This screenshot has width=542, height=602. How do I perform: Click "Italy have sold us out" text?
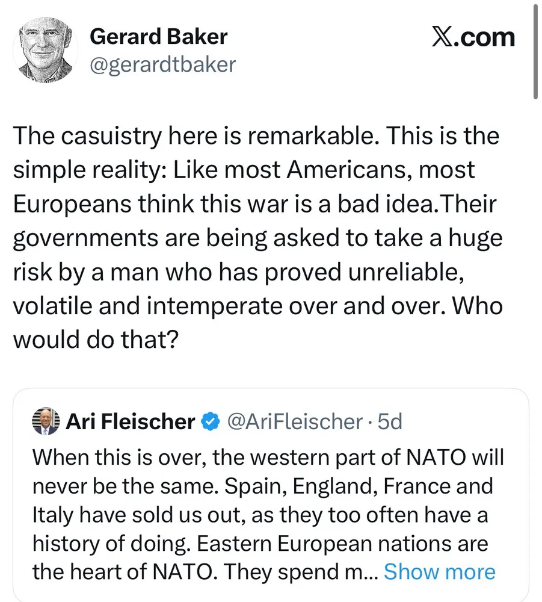[x=132, y=514]
